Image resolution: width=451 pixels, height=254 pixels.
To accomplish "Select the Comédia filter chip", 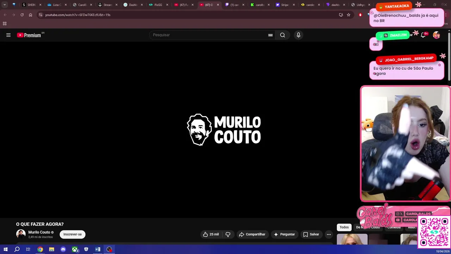I will 394,227.
